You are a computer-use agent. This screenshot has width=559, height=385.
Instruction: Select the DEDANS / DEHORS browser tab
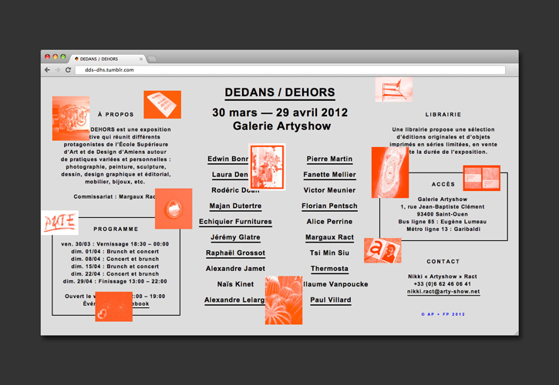pyautogui.click(x=108, y=59)
